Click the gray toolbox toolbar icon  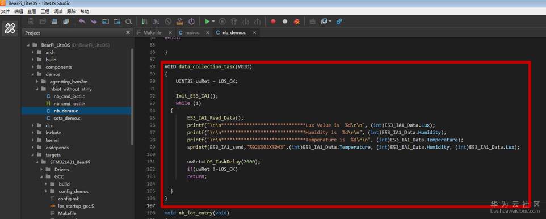(x=312, y=22)
